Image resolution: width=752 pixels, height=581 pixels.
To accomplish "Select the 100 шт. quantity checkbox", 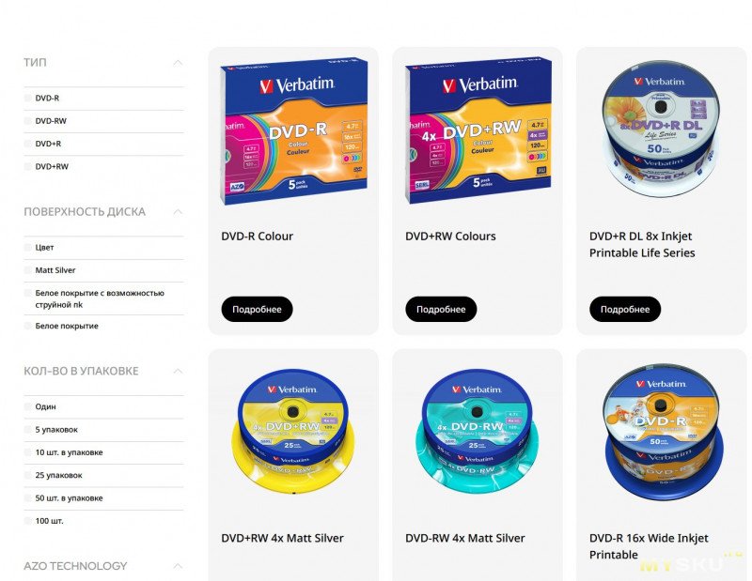I will click(x=28, y=521).
